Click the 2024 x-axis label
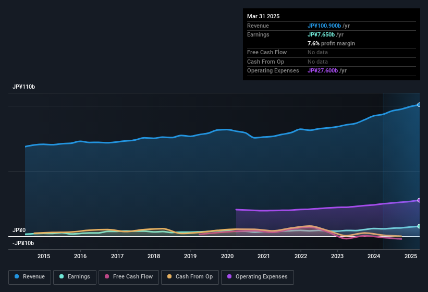This screenshot has height=292, width=428. pyautogui.click(x=374, y=256)
